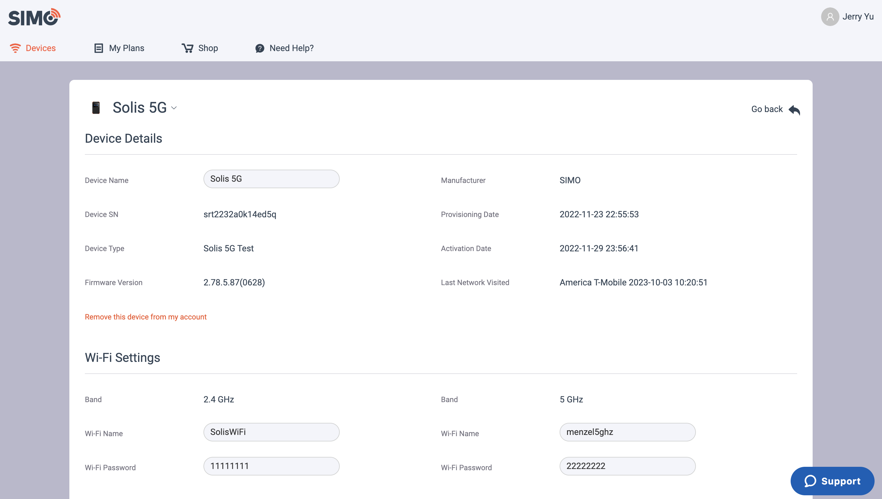The height and width of the screenshot is (499, 882).
Task: Click the Firmware Version label
Action: [113, 282]
